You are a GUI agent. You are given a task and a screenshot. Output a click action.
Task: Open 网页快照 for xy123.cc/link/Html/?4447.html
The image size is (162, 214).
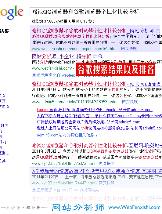pos(107,183)
